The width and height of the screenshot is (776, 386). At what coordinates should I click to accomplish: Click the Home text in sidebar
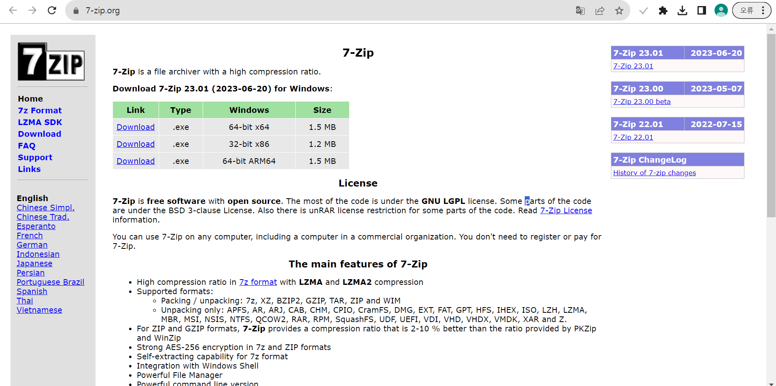30,99
